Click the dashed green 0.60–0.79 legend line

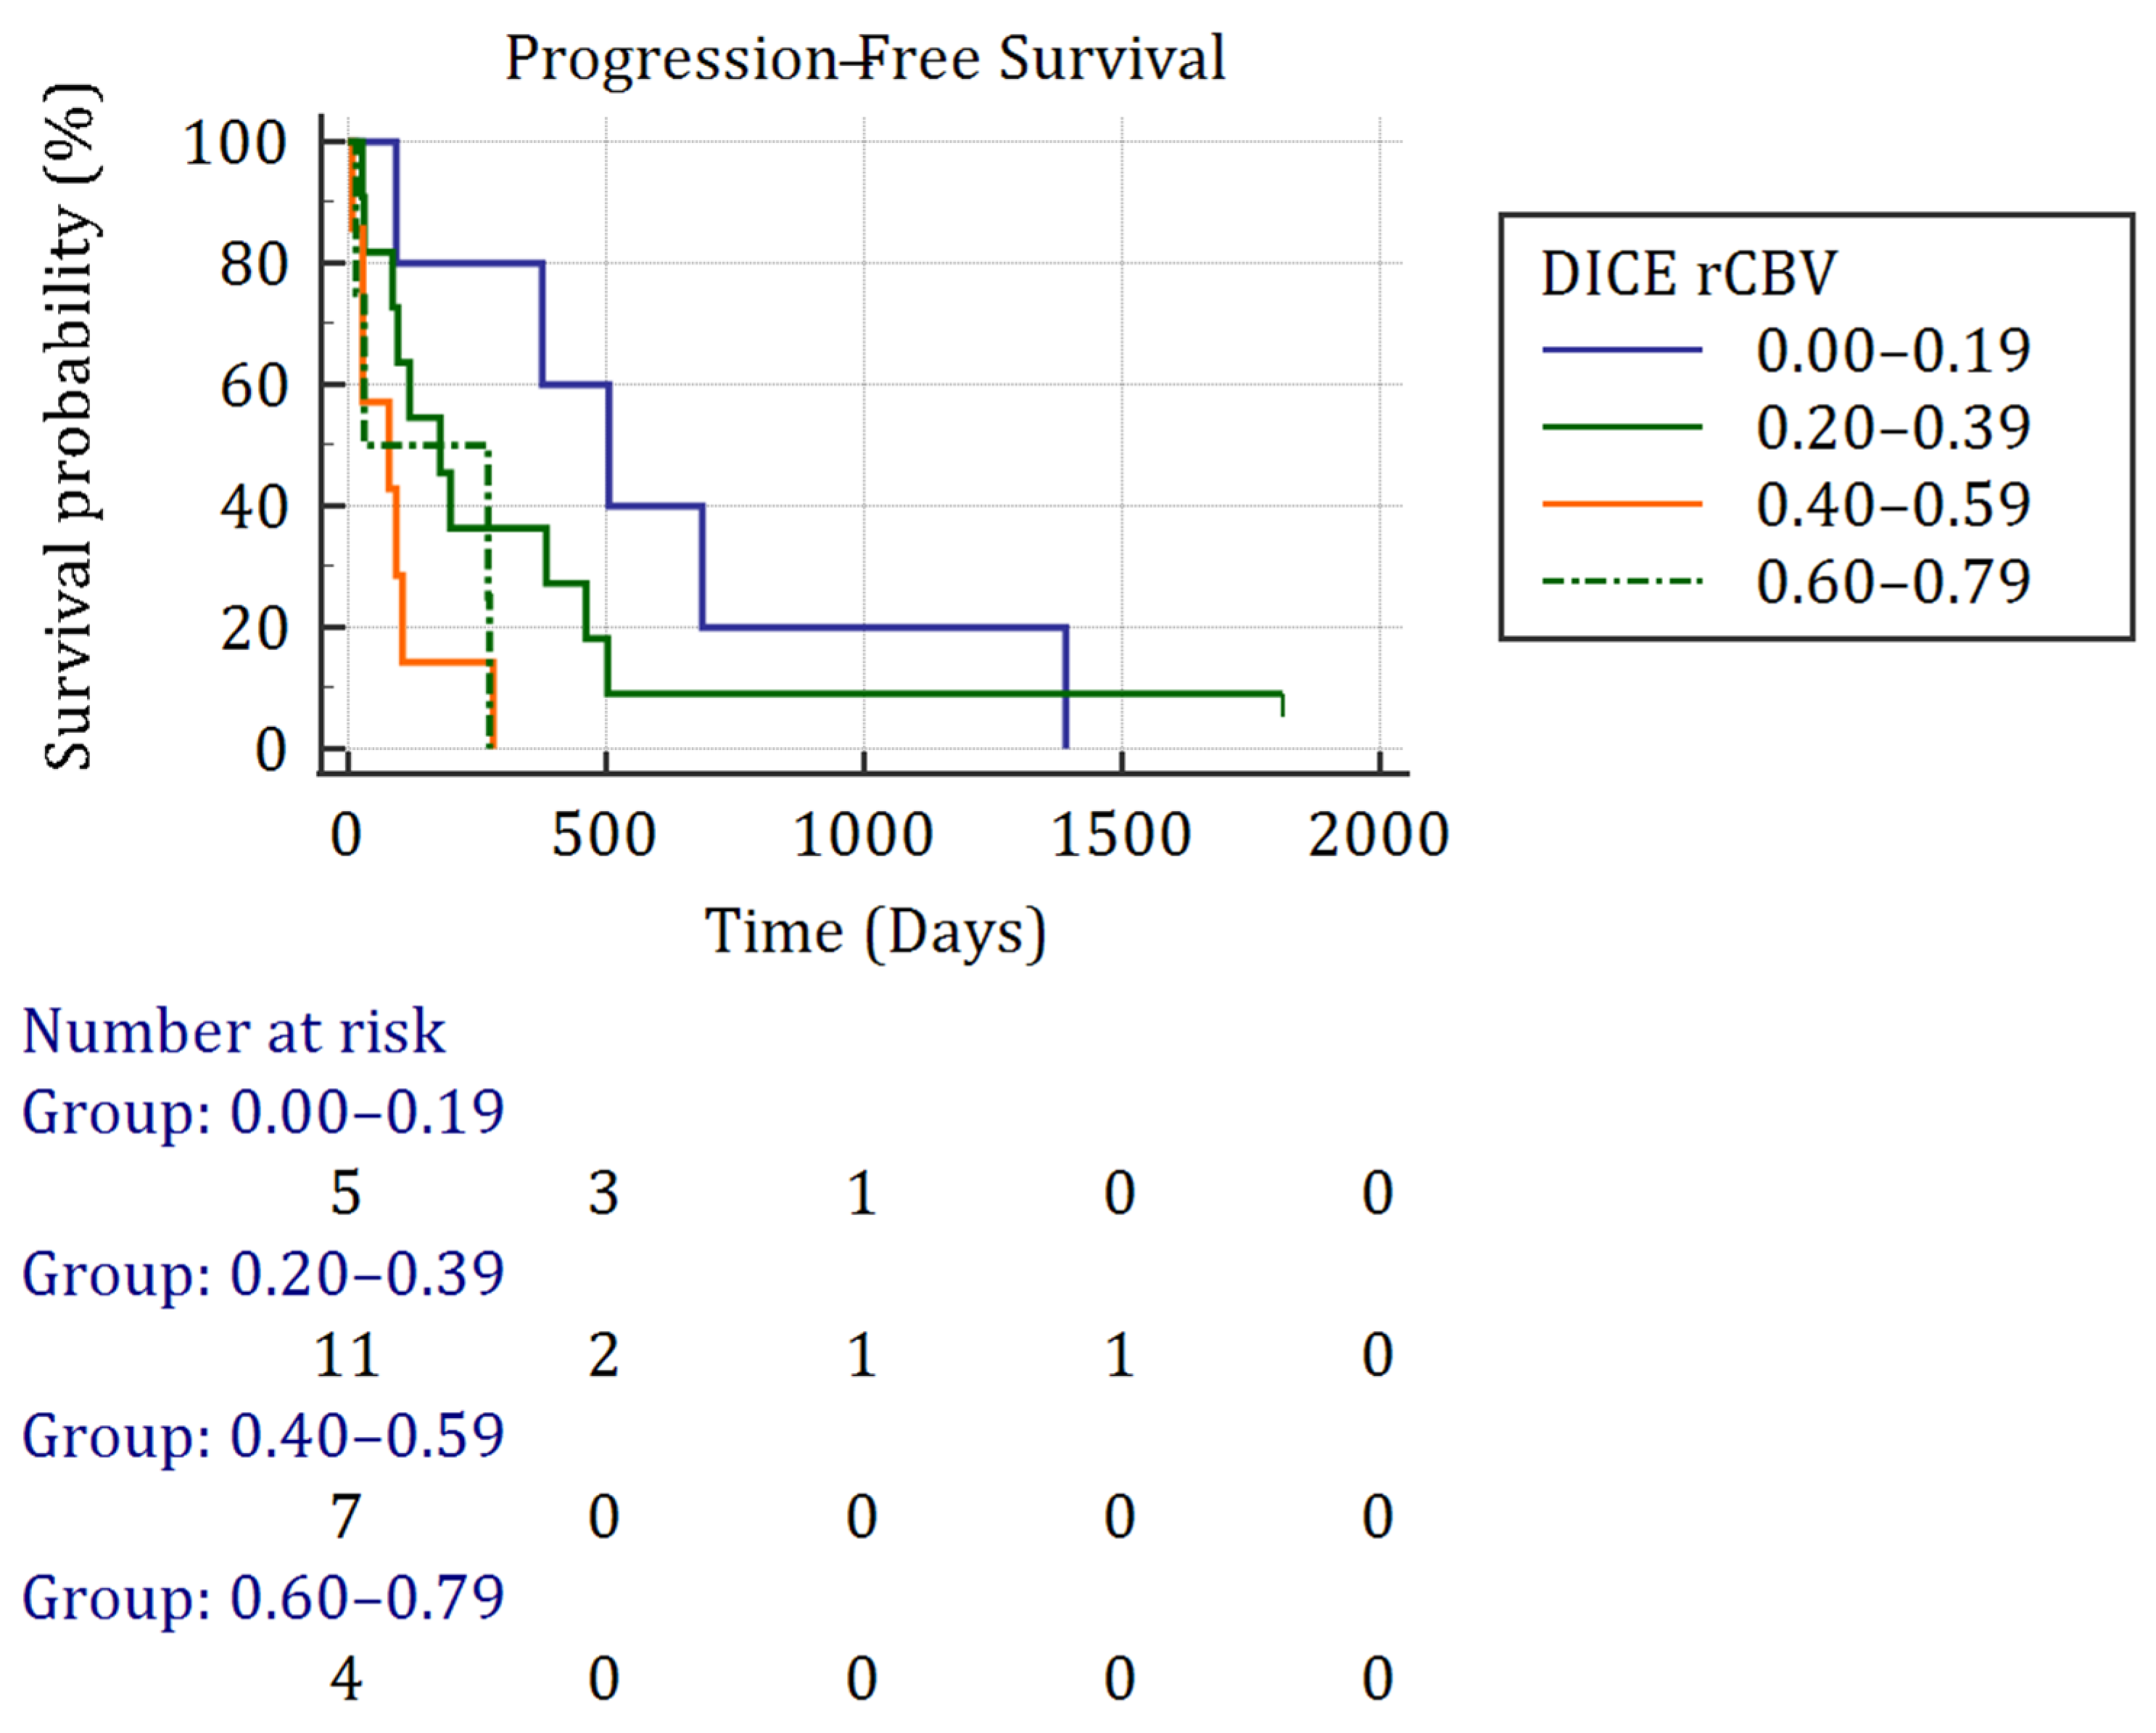coord(1621,581)
